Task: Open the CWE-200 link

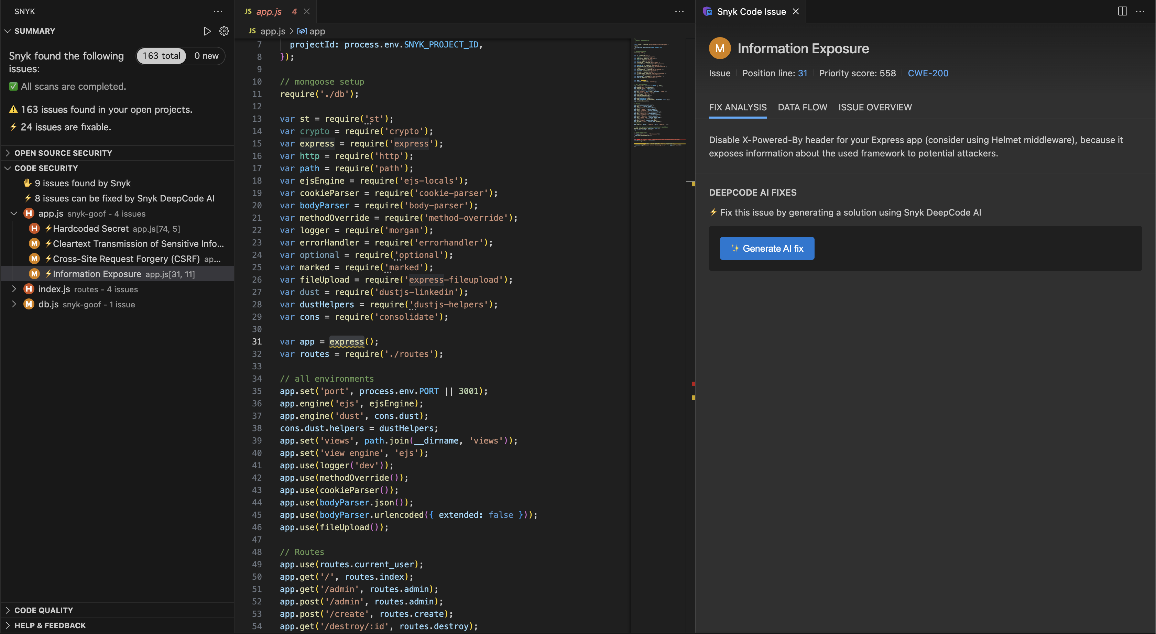Action: click(x=928, y=73)
